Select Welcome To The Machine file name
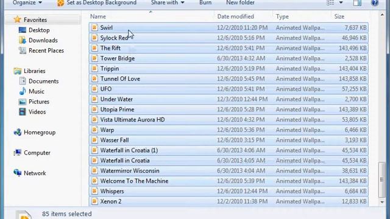 (x=134, y=181)
